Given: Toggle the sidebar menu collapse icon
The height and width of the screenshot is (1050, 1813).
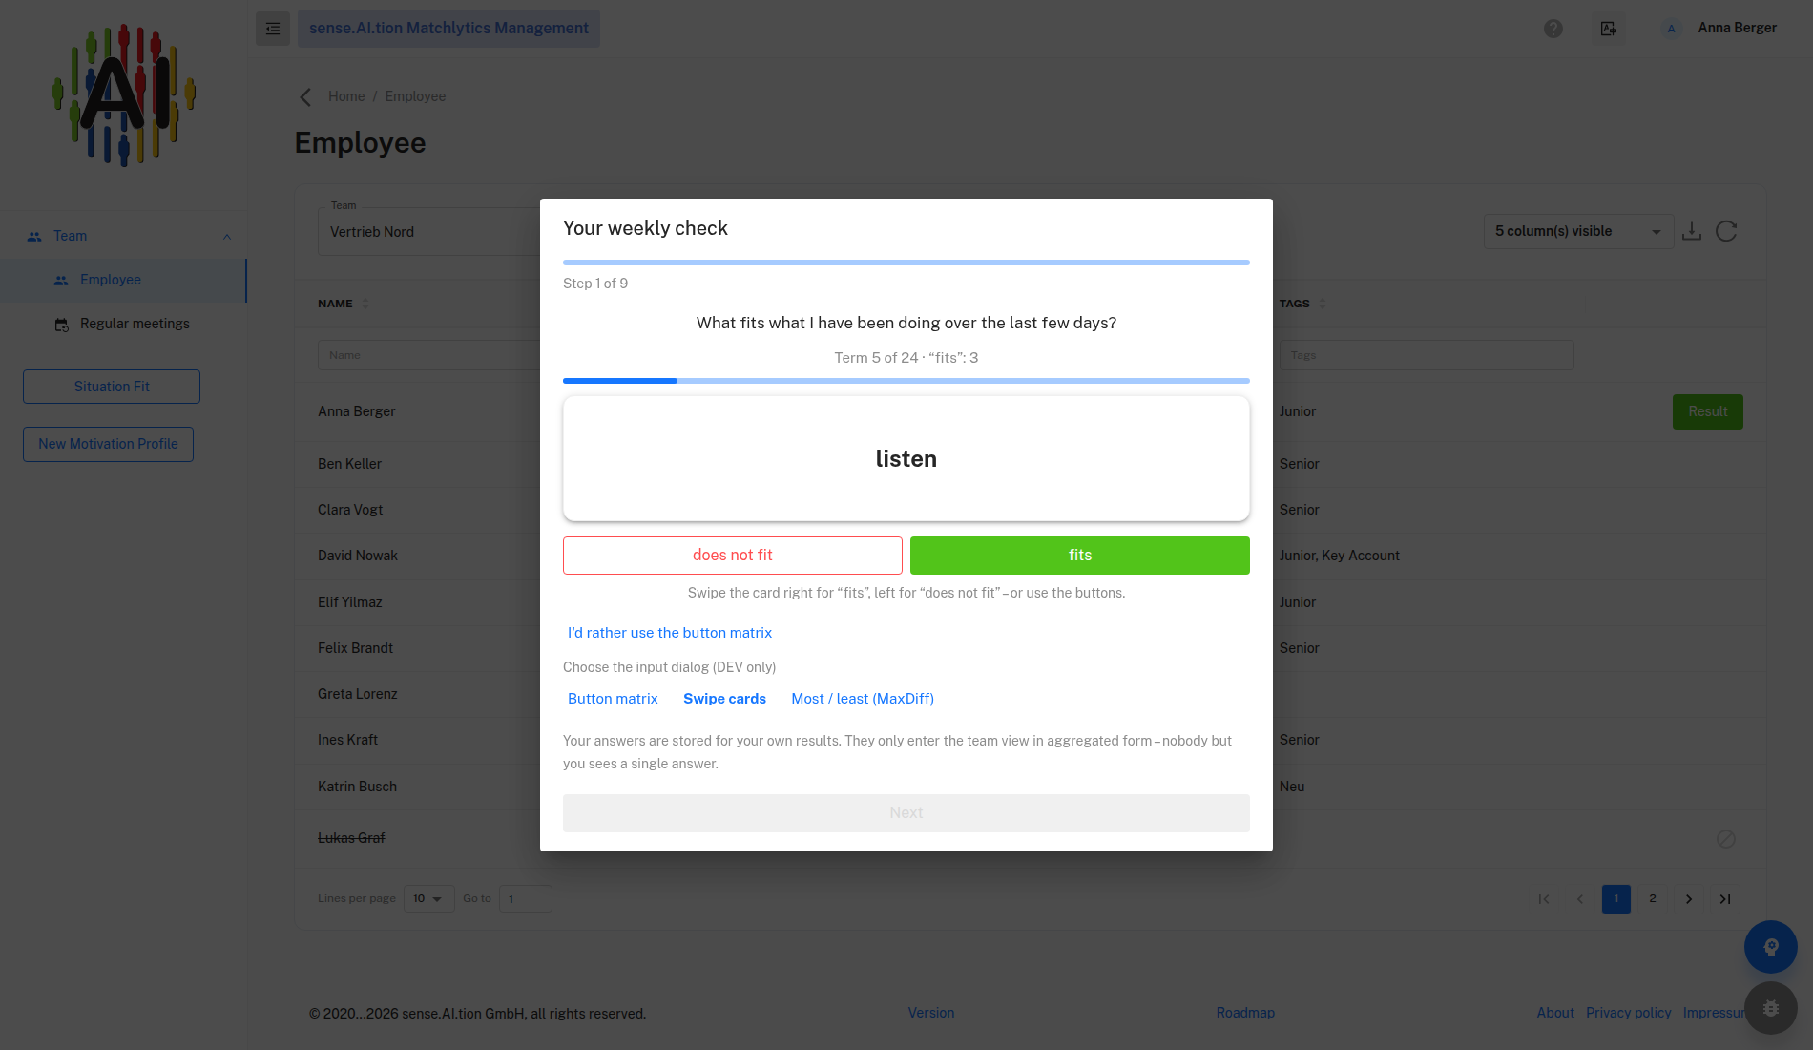Looking at the screenshot, I should (273, 29).
